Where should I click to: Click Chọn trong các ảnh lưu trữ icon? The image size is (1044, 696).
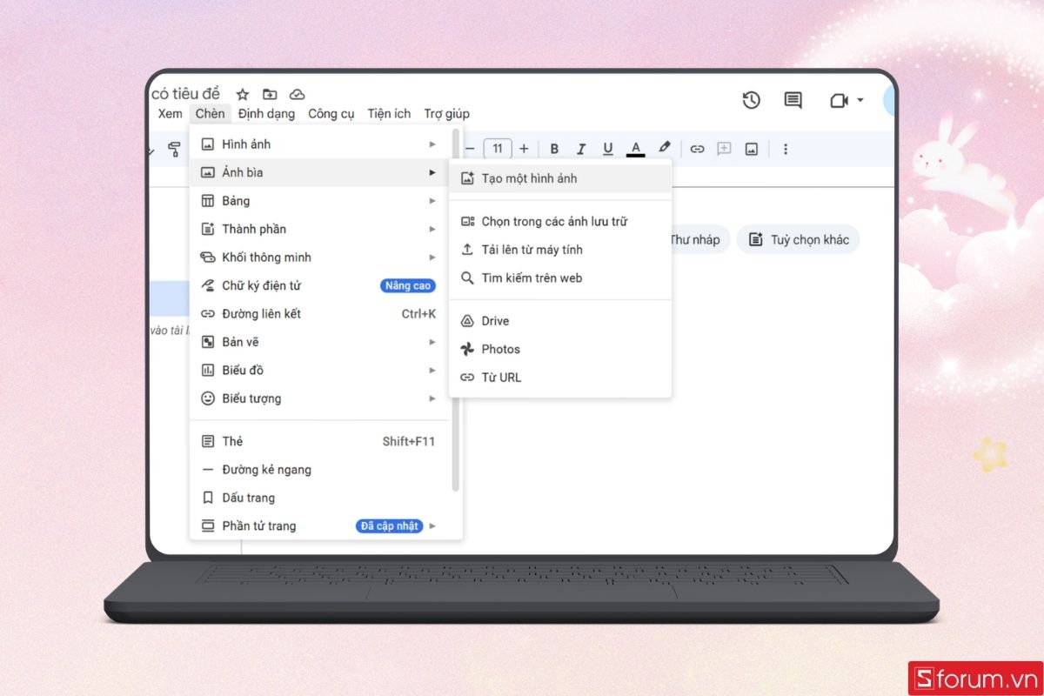click(x=467, y=221)
